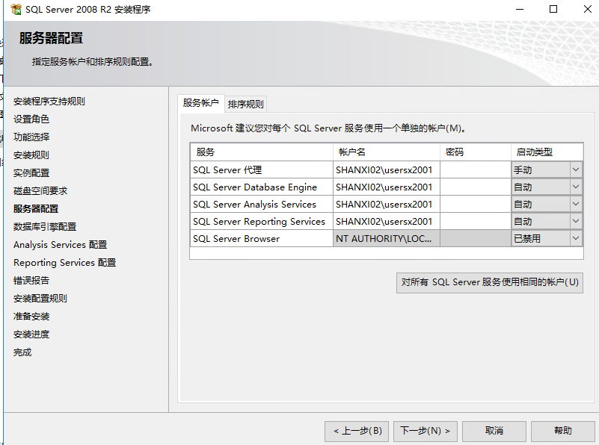Click the 密码 column header

coord(475,152)
